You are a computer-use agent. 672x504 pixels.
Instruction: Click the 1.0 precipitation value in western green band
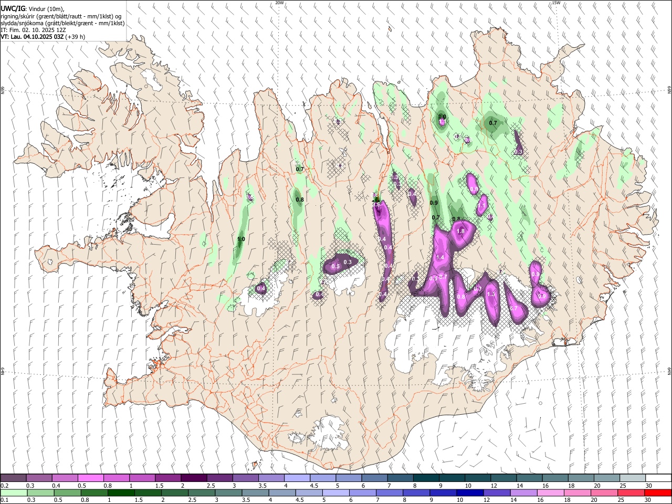click(x=241, y=239)
